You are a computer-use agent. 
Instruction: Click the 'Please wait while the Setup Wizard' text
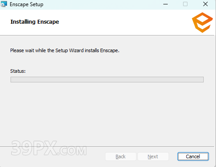point(47,50)
